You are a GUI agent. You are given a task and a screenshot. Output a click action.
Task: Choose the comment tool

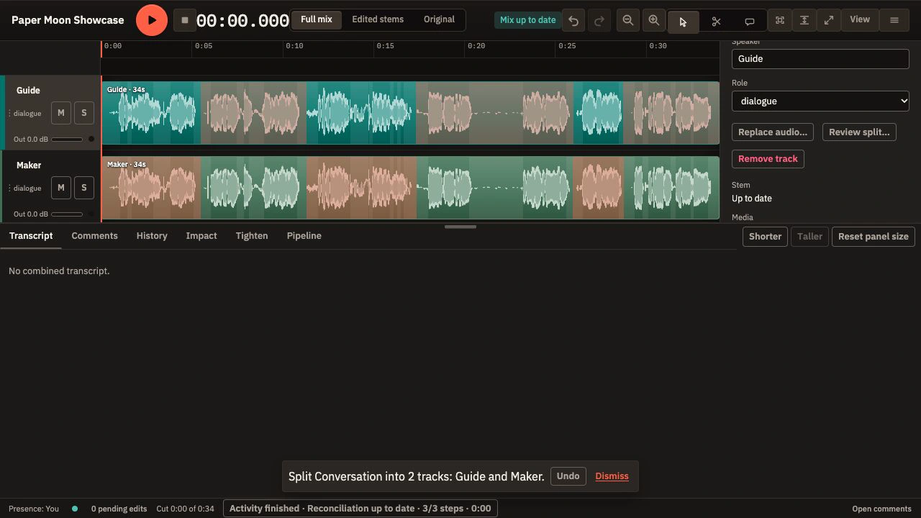pos(749,22)
